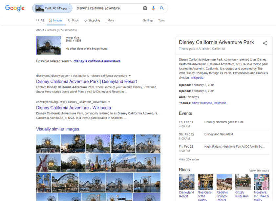This screenshot has height=201, width=276.
Task: Open the Maps tab
Action: [x=73, y=20]
